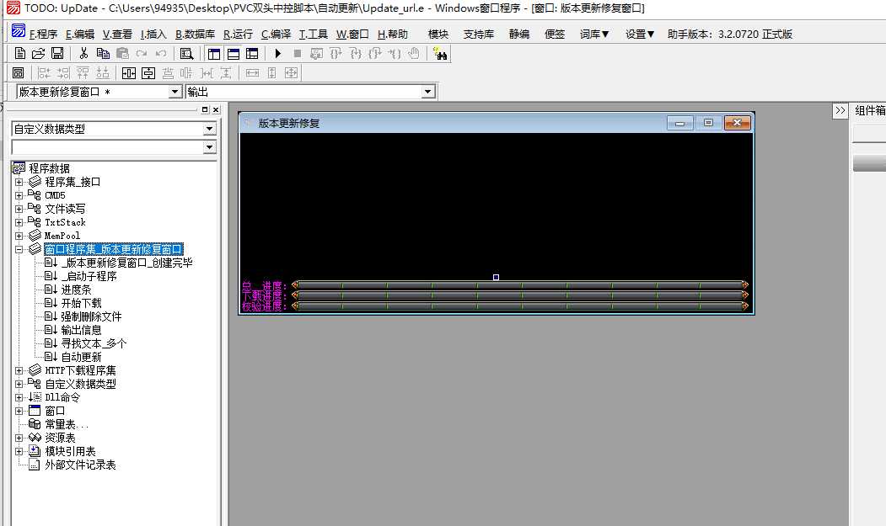Open the 版本更新修复窗口 component dropdown
Screen dimensions: 886x526
[175, 92]
